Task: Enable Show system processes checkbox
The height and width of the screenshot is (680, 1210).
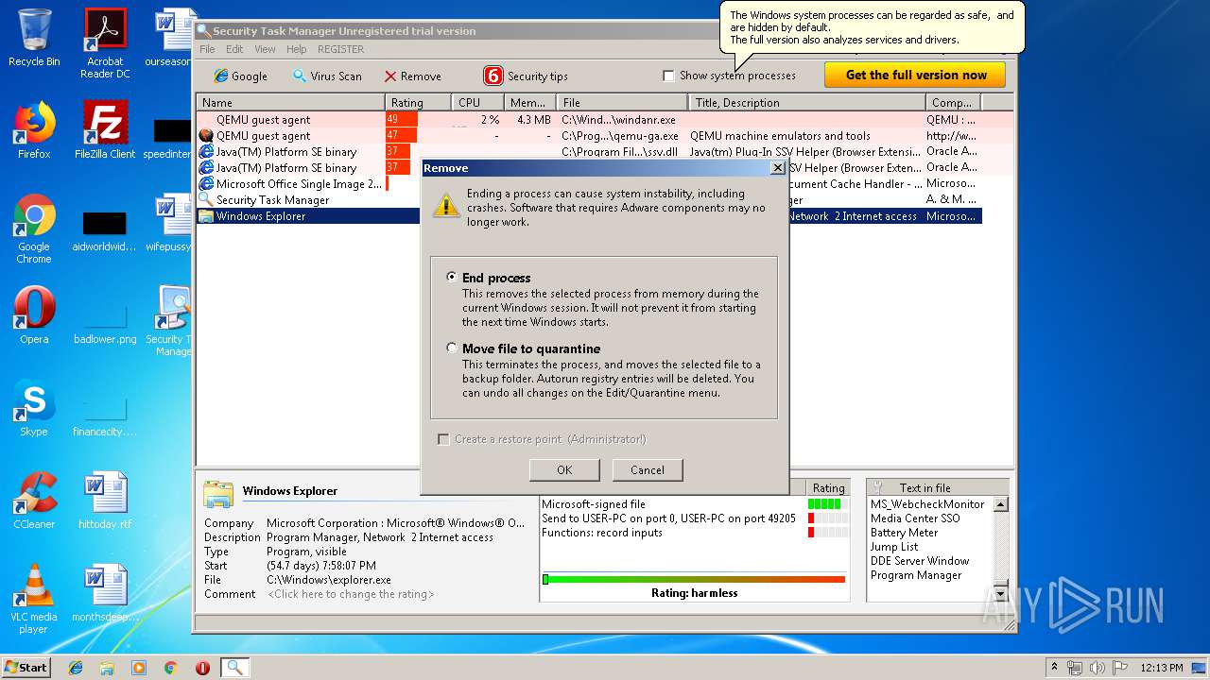Action: (x=668, y=76)
